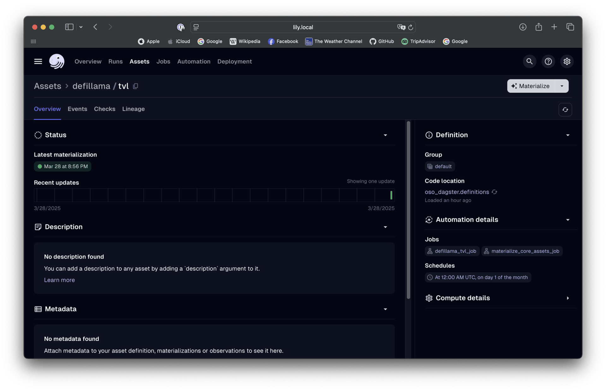The image size is (606, 390).
Task: Open the Safari share icon
Action: click(x=538, y=27)
